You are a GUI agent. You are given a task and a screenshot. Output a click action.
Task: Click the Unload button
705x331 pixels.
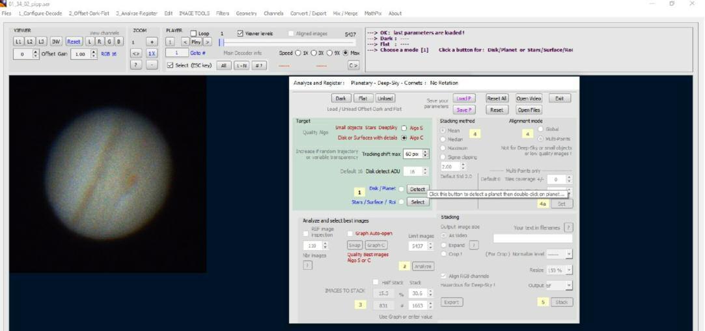pos(385,98)
